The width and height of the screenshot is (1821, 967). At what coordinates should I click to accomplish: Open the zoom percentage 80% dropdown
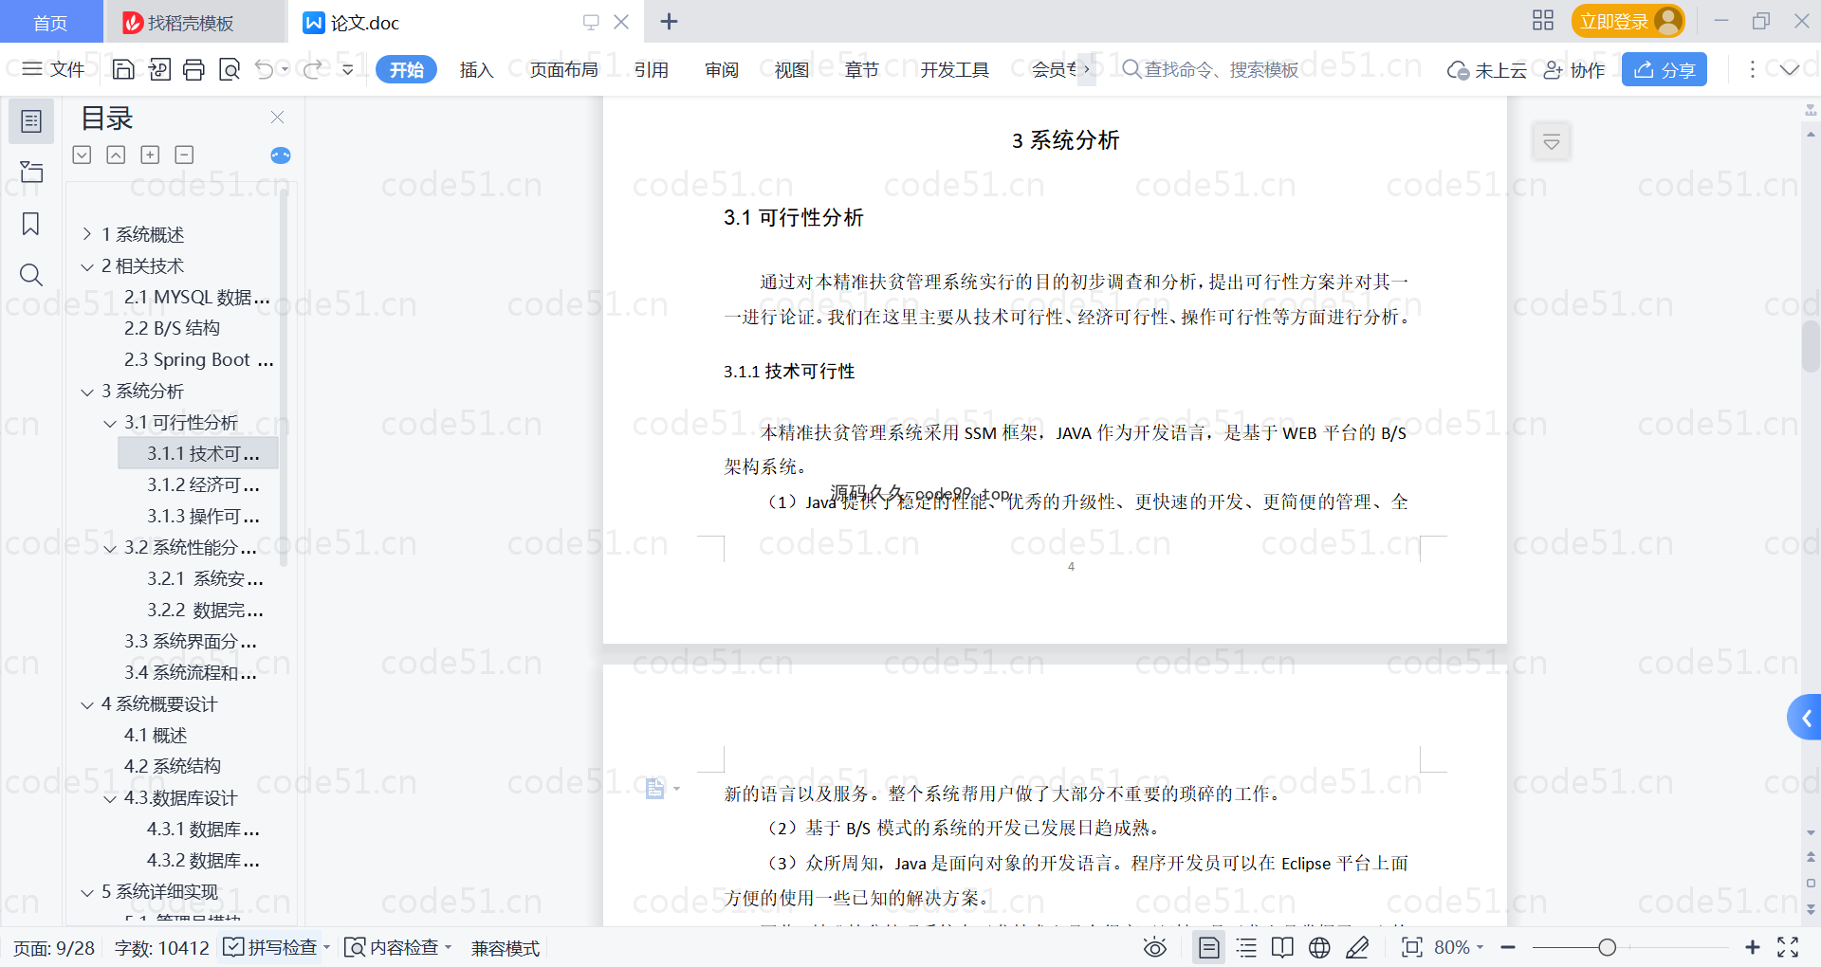pyautogui.click(x=1459, y=947)
